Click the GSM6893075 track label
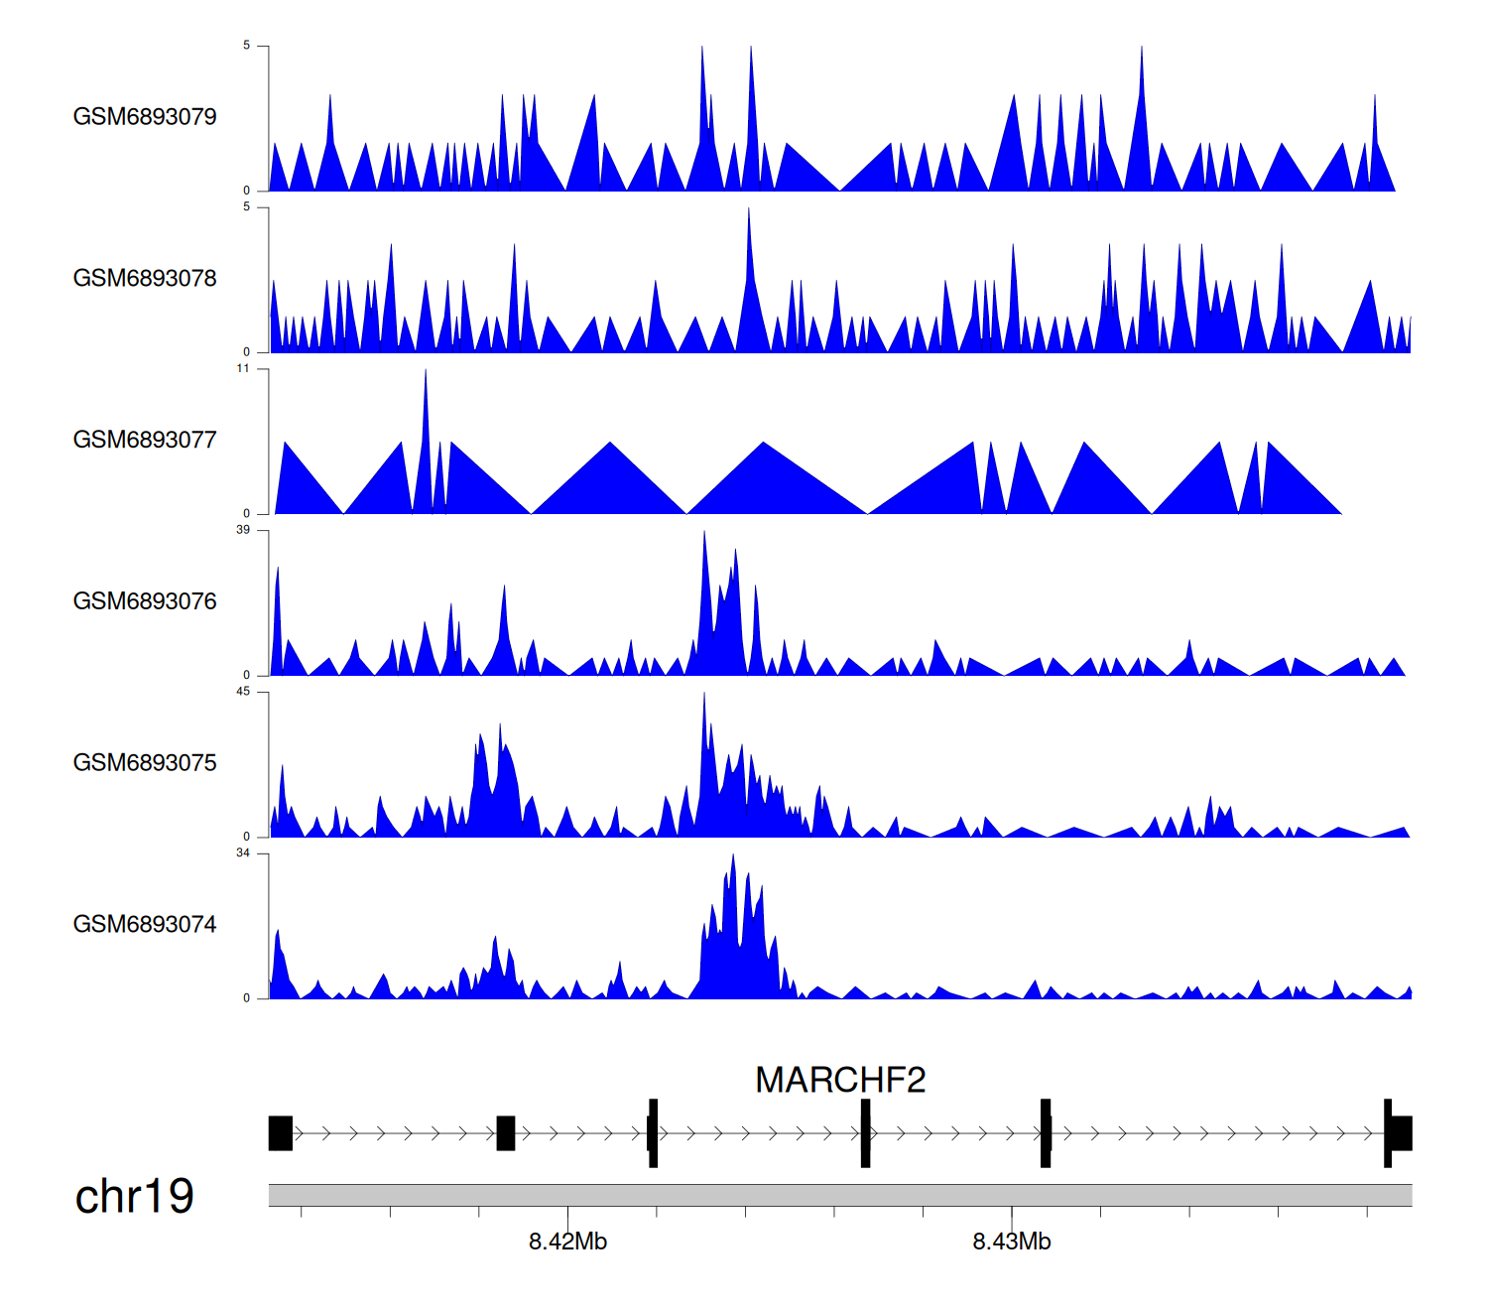The image size is (1488, 1310). (145, 763)
